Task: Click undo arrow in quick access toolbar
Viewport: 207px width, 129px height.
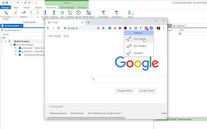Action: (11, 3)
